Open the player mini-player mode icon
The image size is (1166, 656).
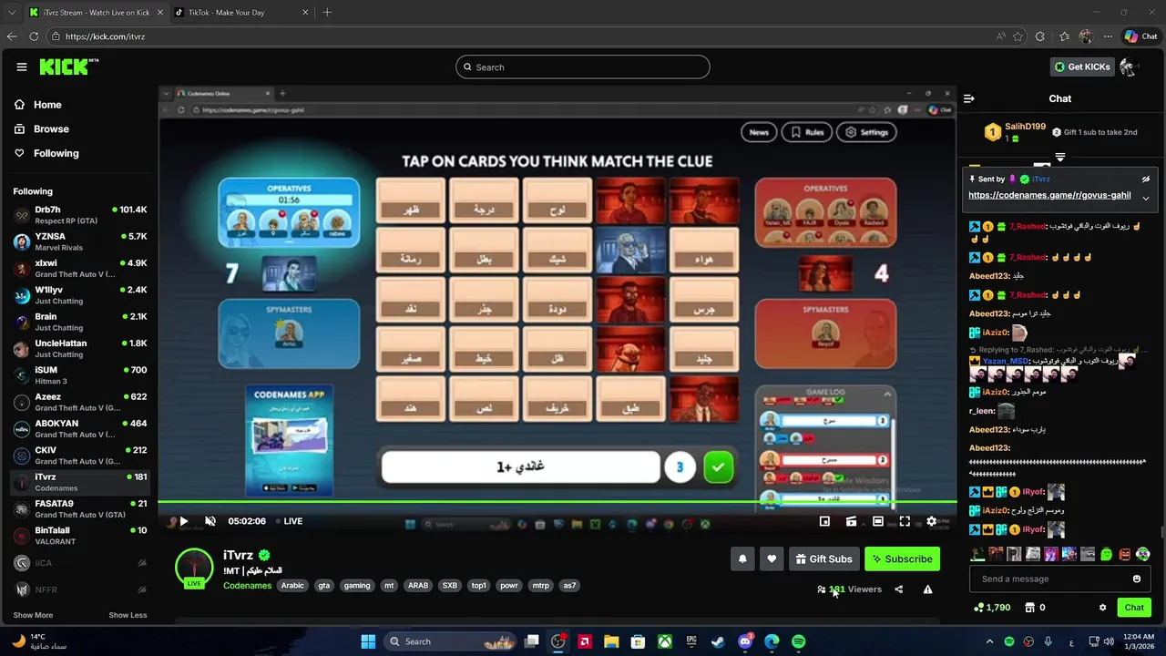[824, 521]
